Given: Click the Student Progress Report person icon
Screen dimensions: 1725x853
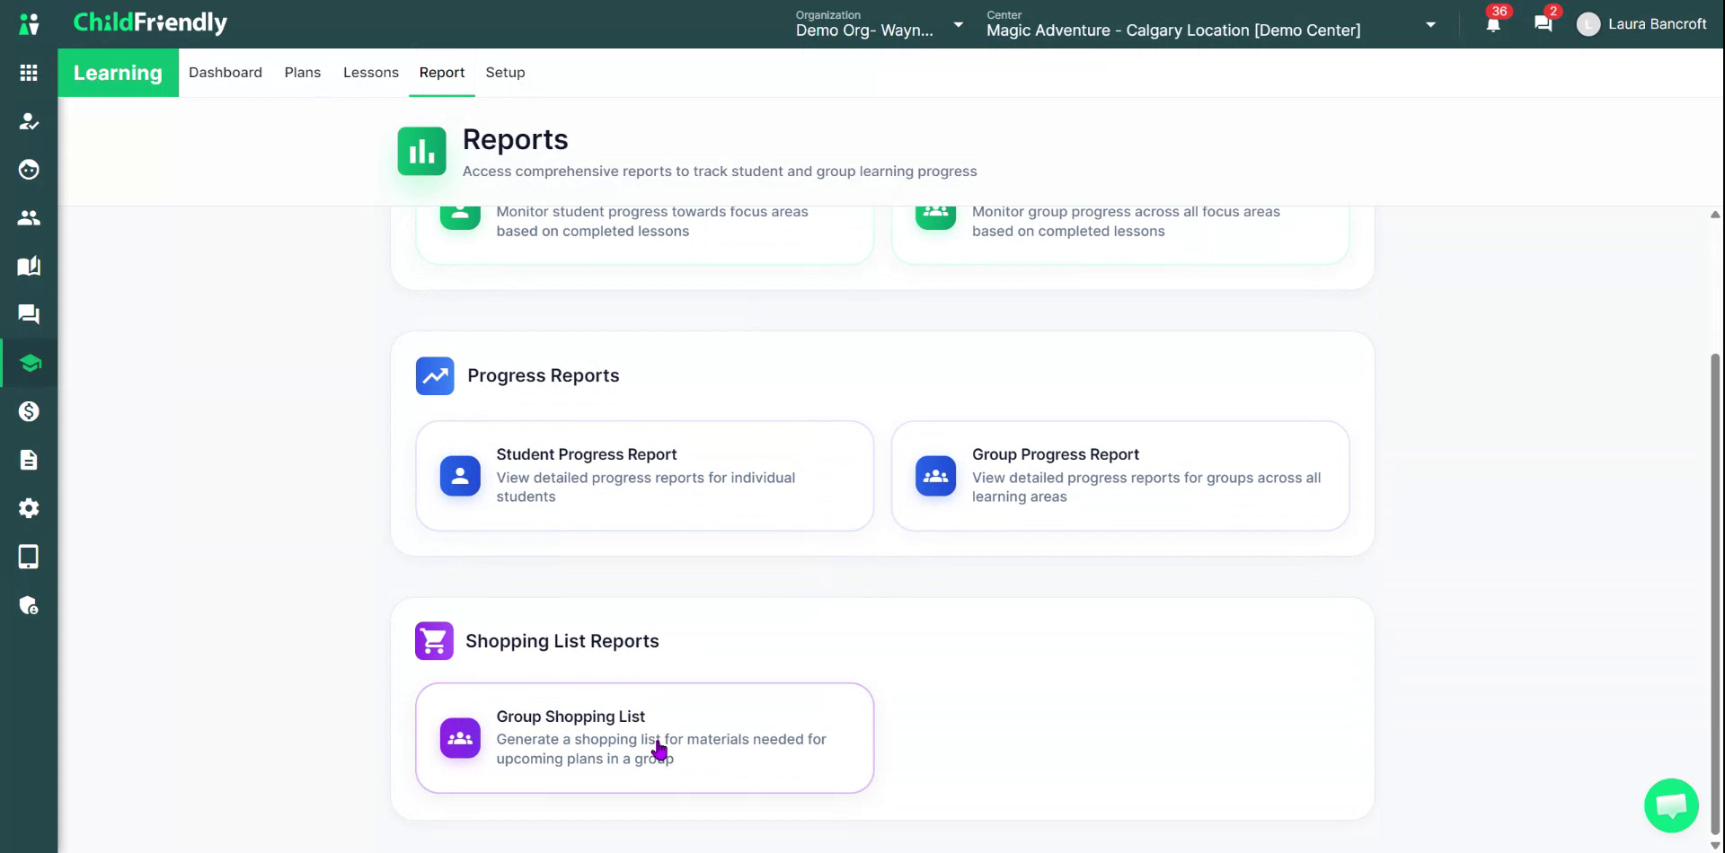Looking at the screenshot, I should [460, 476].
